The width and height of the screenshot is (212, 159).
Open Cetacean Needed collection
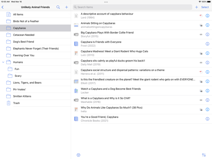(35, 35)
